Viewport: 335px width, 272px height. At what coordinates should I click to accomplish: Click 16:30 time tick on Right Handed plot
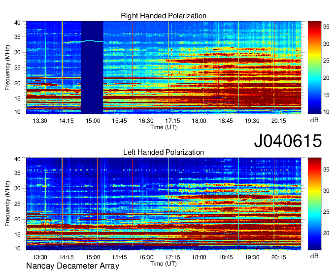pos(146,121)
